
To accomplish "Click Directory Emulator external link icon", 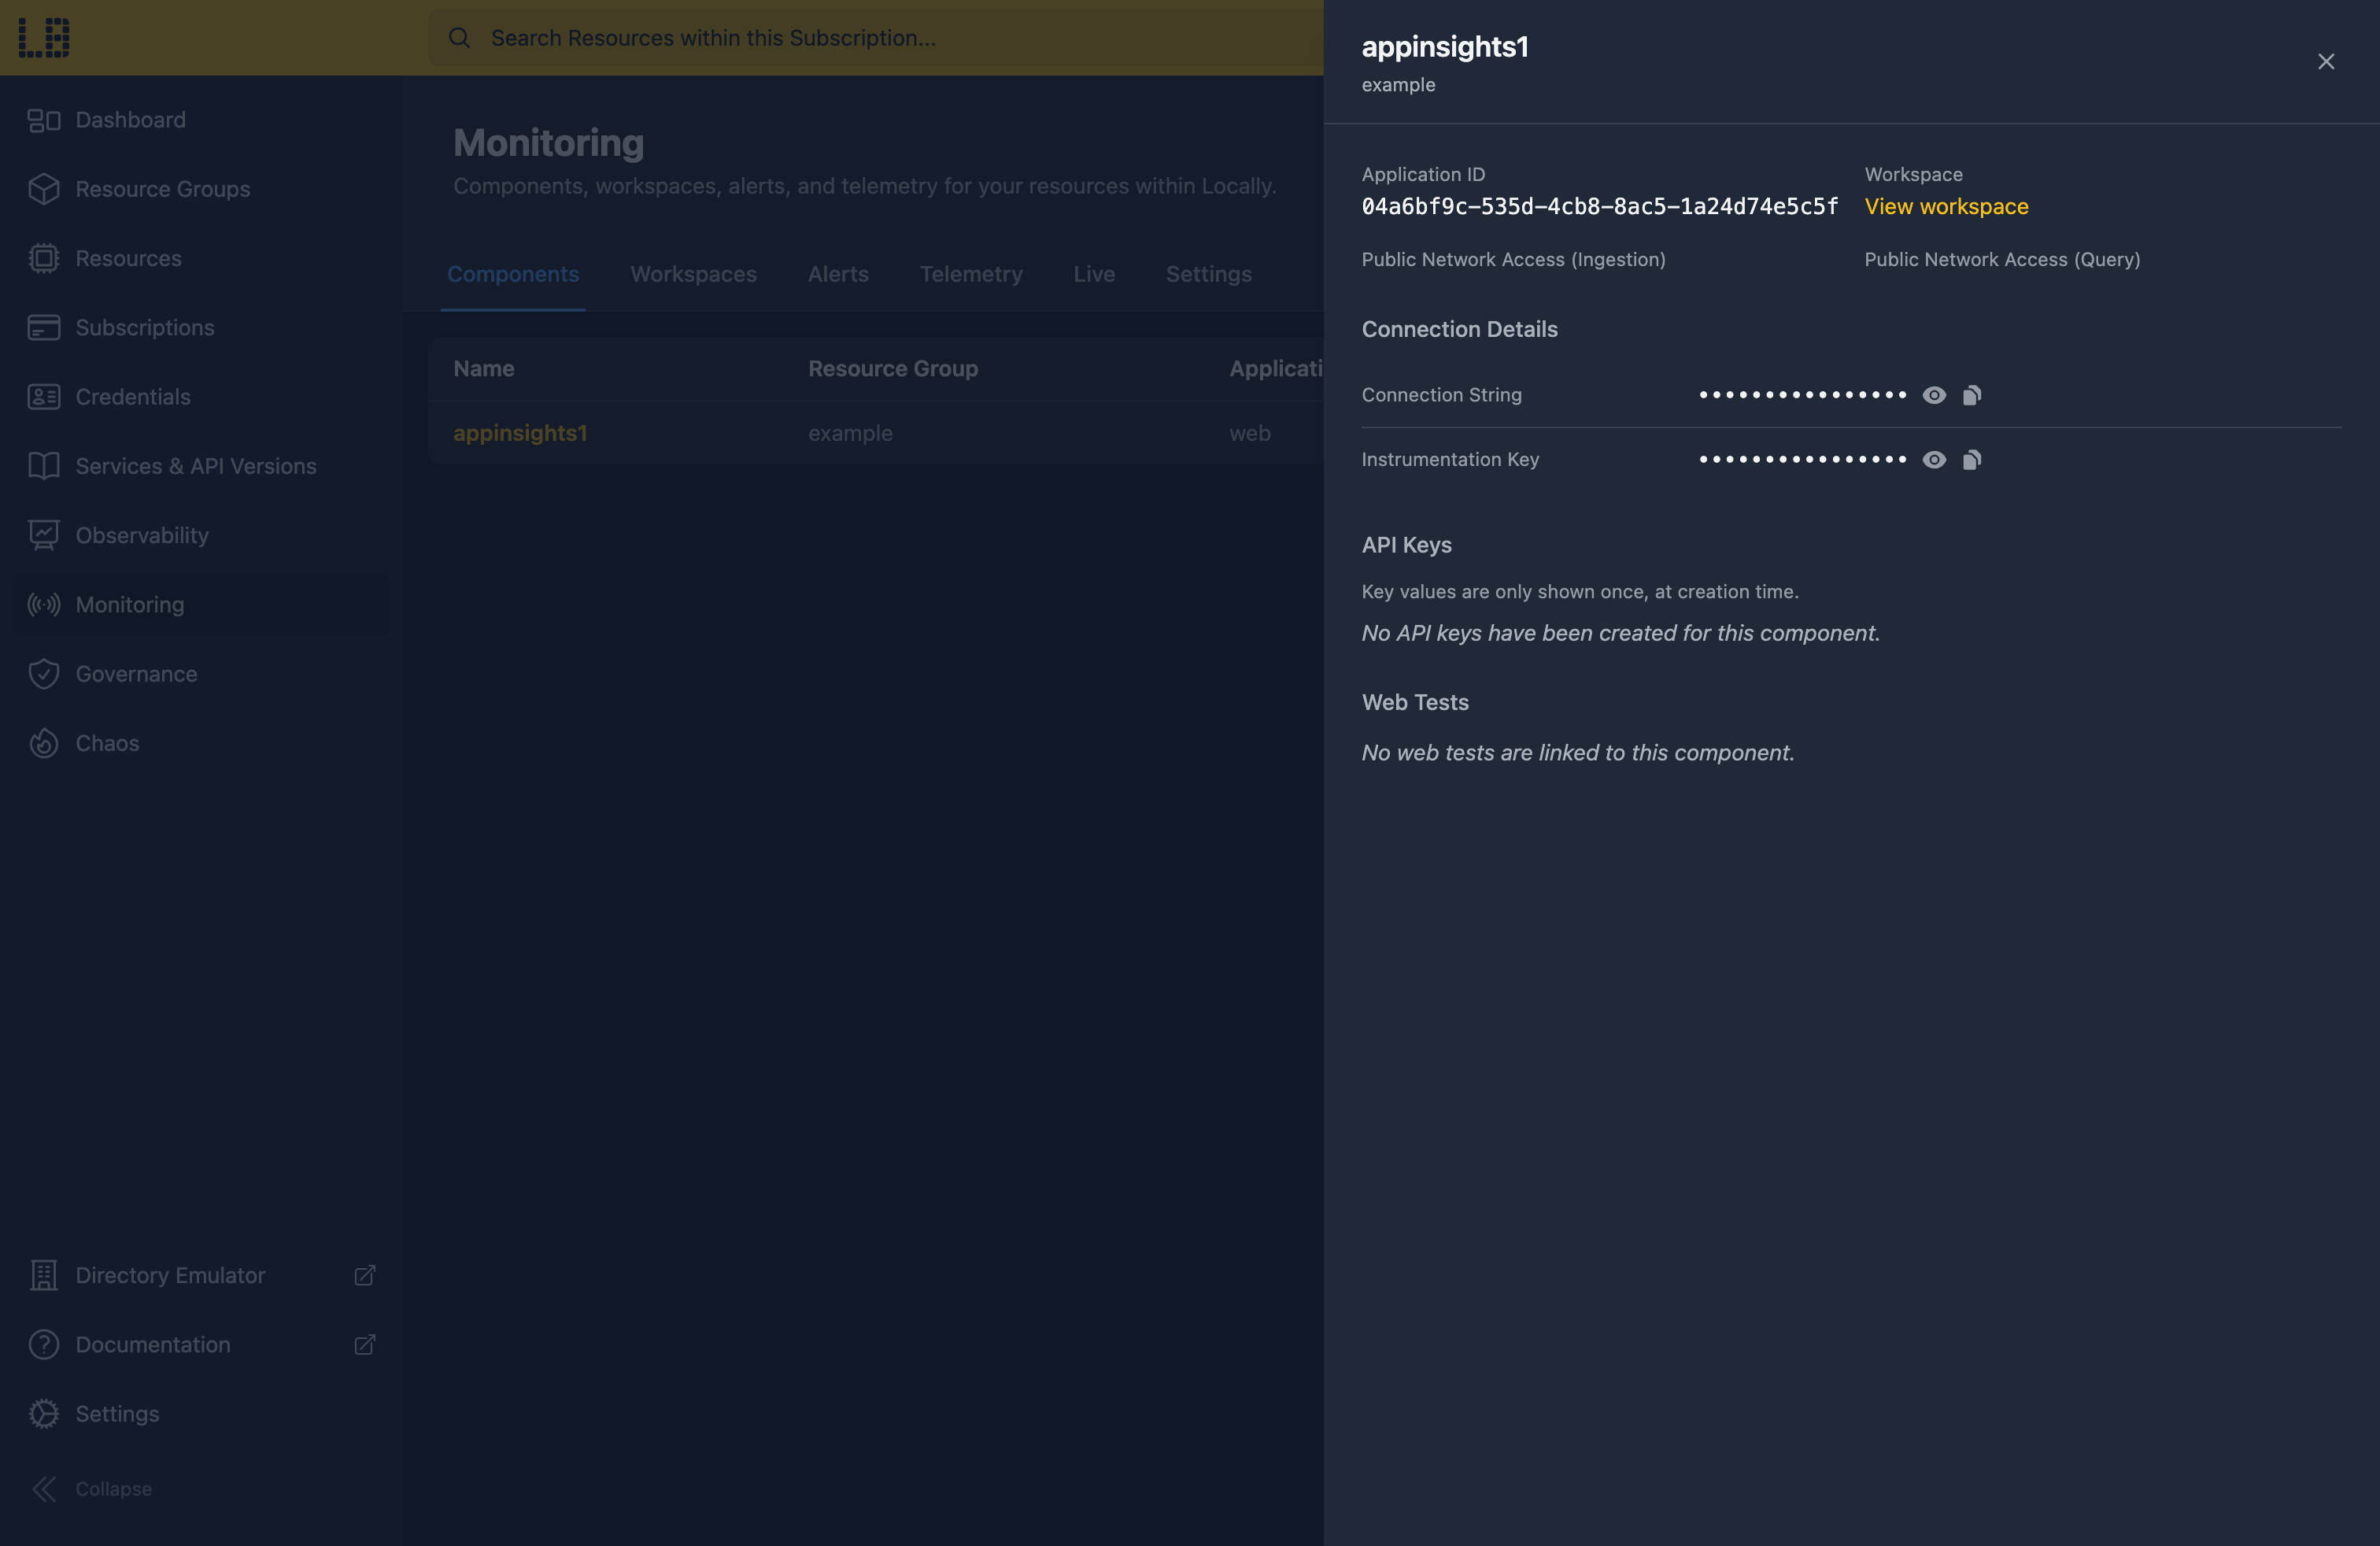I will (365, 1275).
